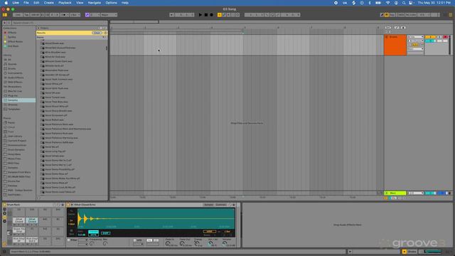This screenshot has width=455, height=256.
Task: Open Packs in browser Places
Action: 11,122
